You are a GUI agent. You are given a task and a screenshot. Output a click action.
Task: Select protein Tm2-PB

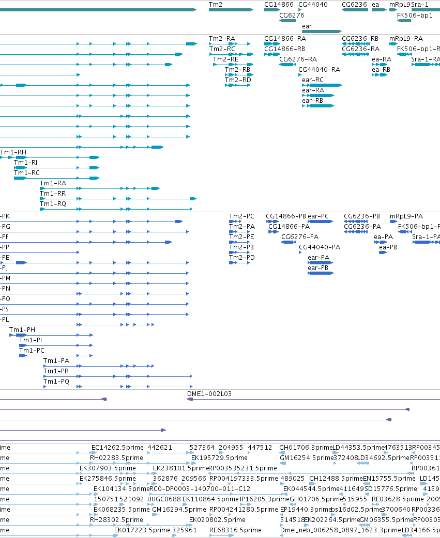pos(241,247)
